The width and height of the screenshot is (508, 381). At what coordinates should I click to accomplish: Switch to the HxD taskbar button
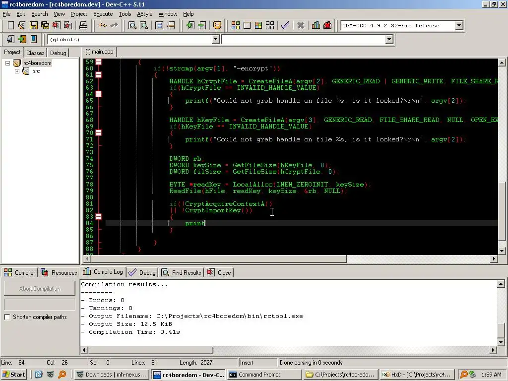click(417, 375)
